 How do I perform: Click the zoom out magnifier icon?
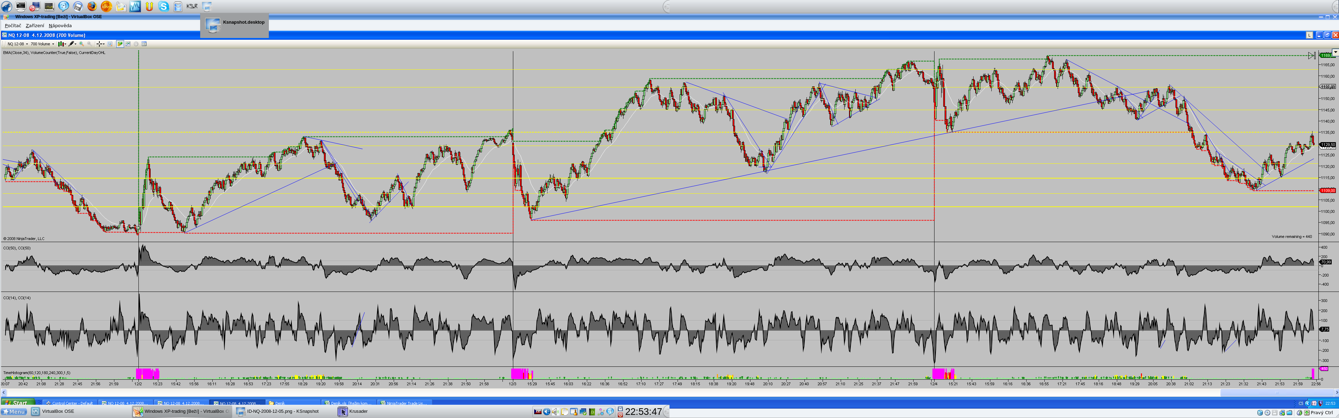coord(89,44)
